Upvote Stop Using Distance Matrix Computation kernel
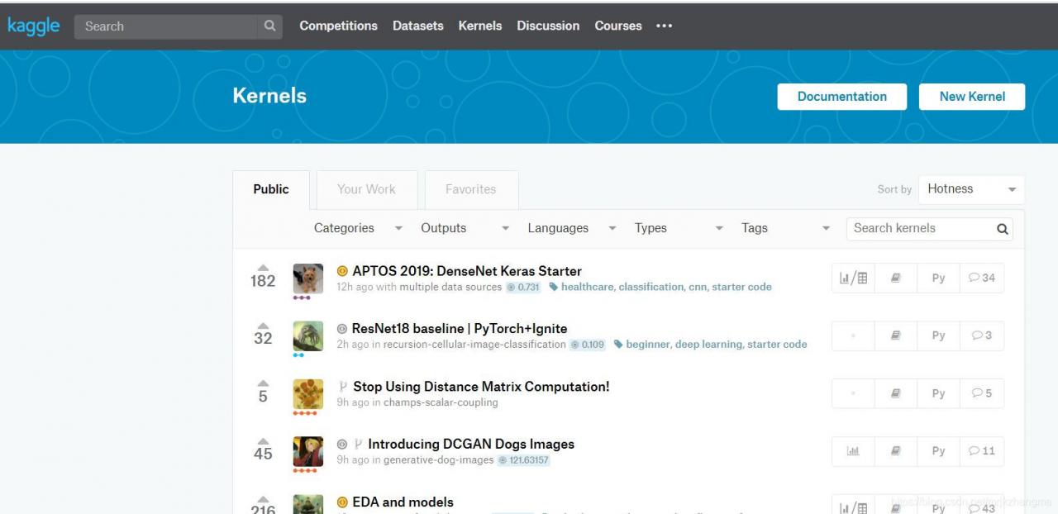 pyautogui.click(x=263, y=383)
